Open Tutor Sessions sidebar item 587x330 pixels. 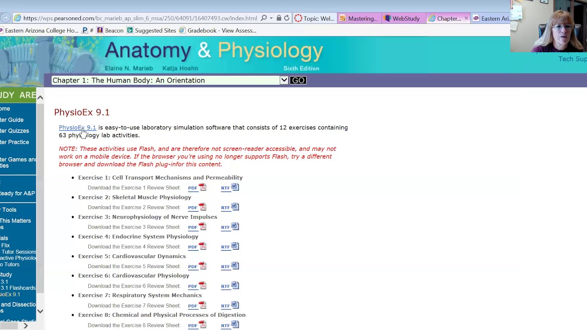18,252
